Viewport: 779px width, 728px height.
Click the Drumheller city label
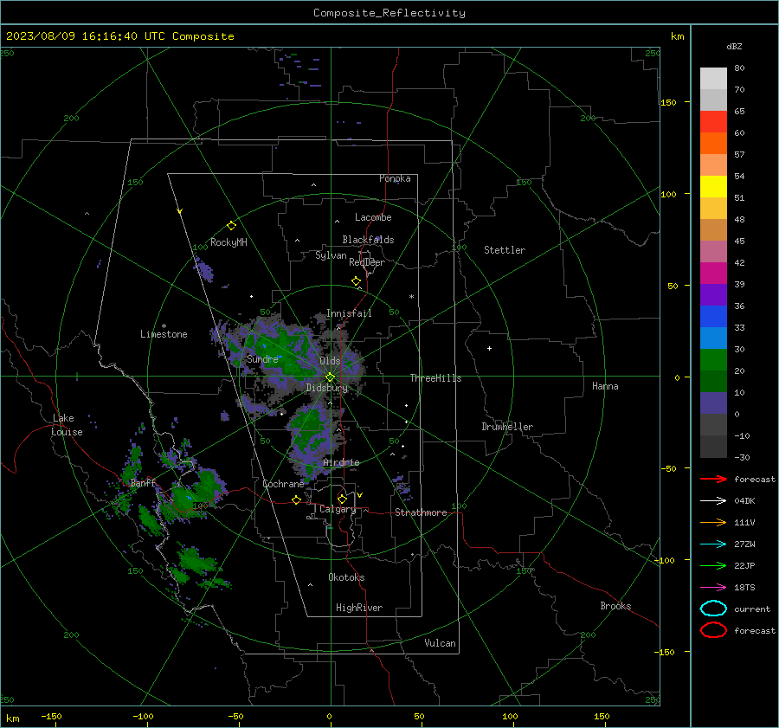507,427
